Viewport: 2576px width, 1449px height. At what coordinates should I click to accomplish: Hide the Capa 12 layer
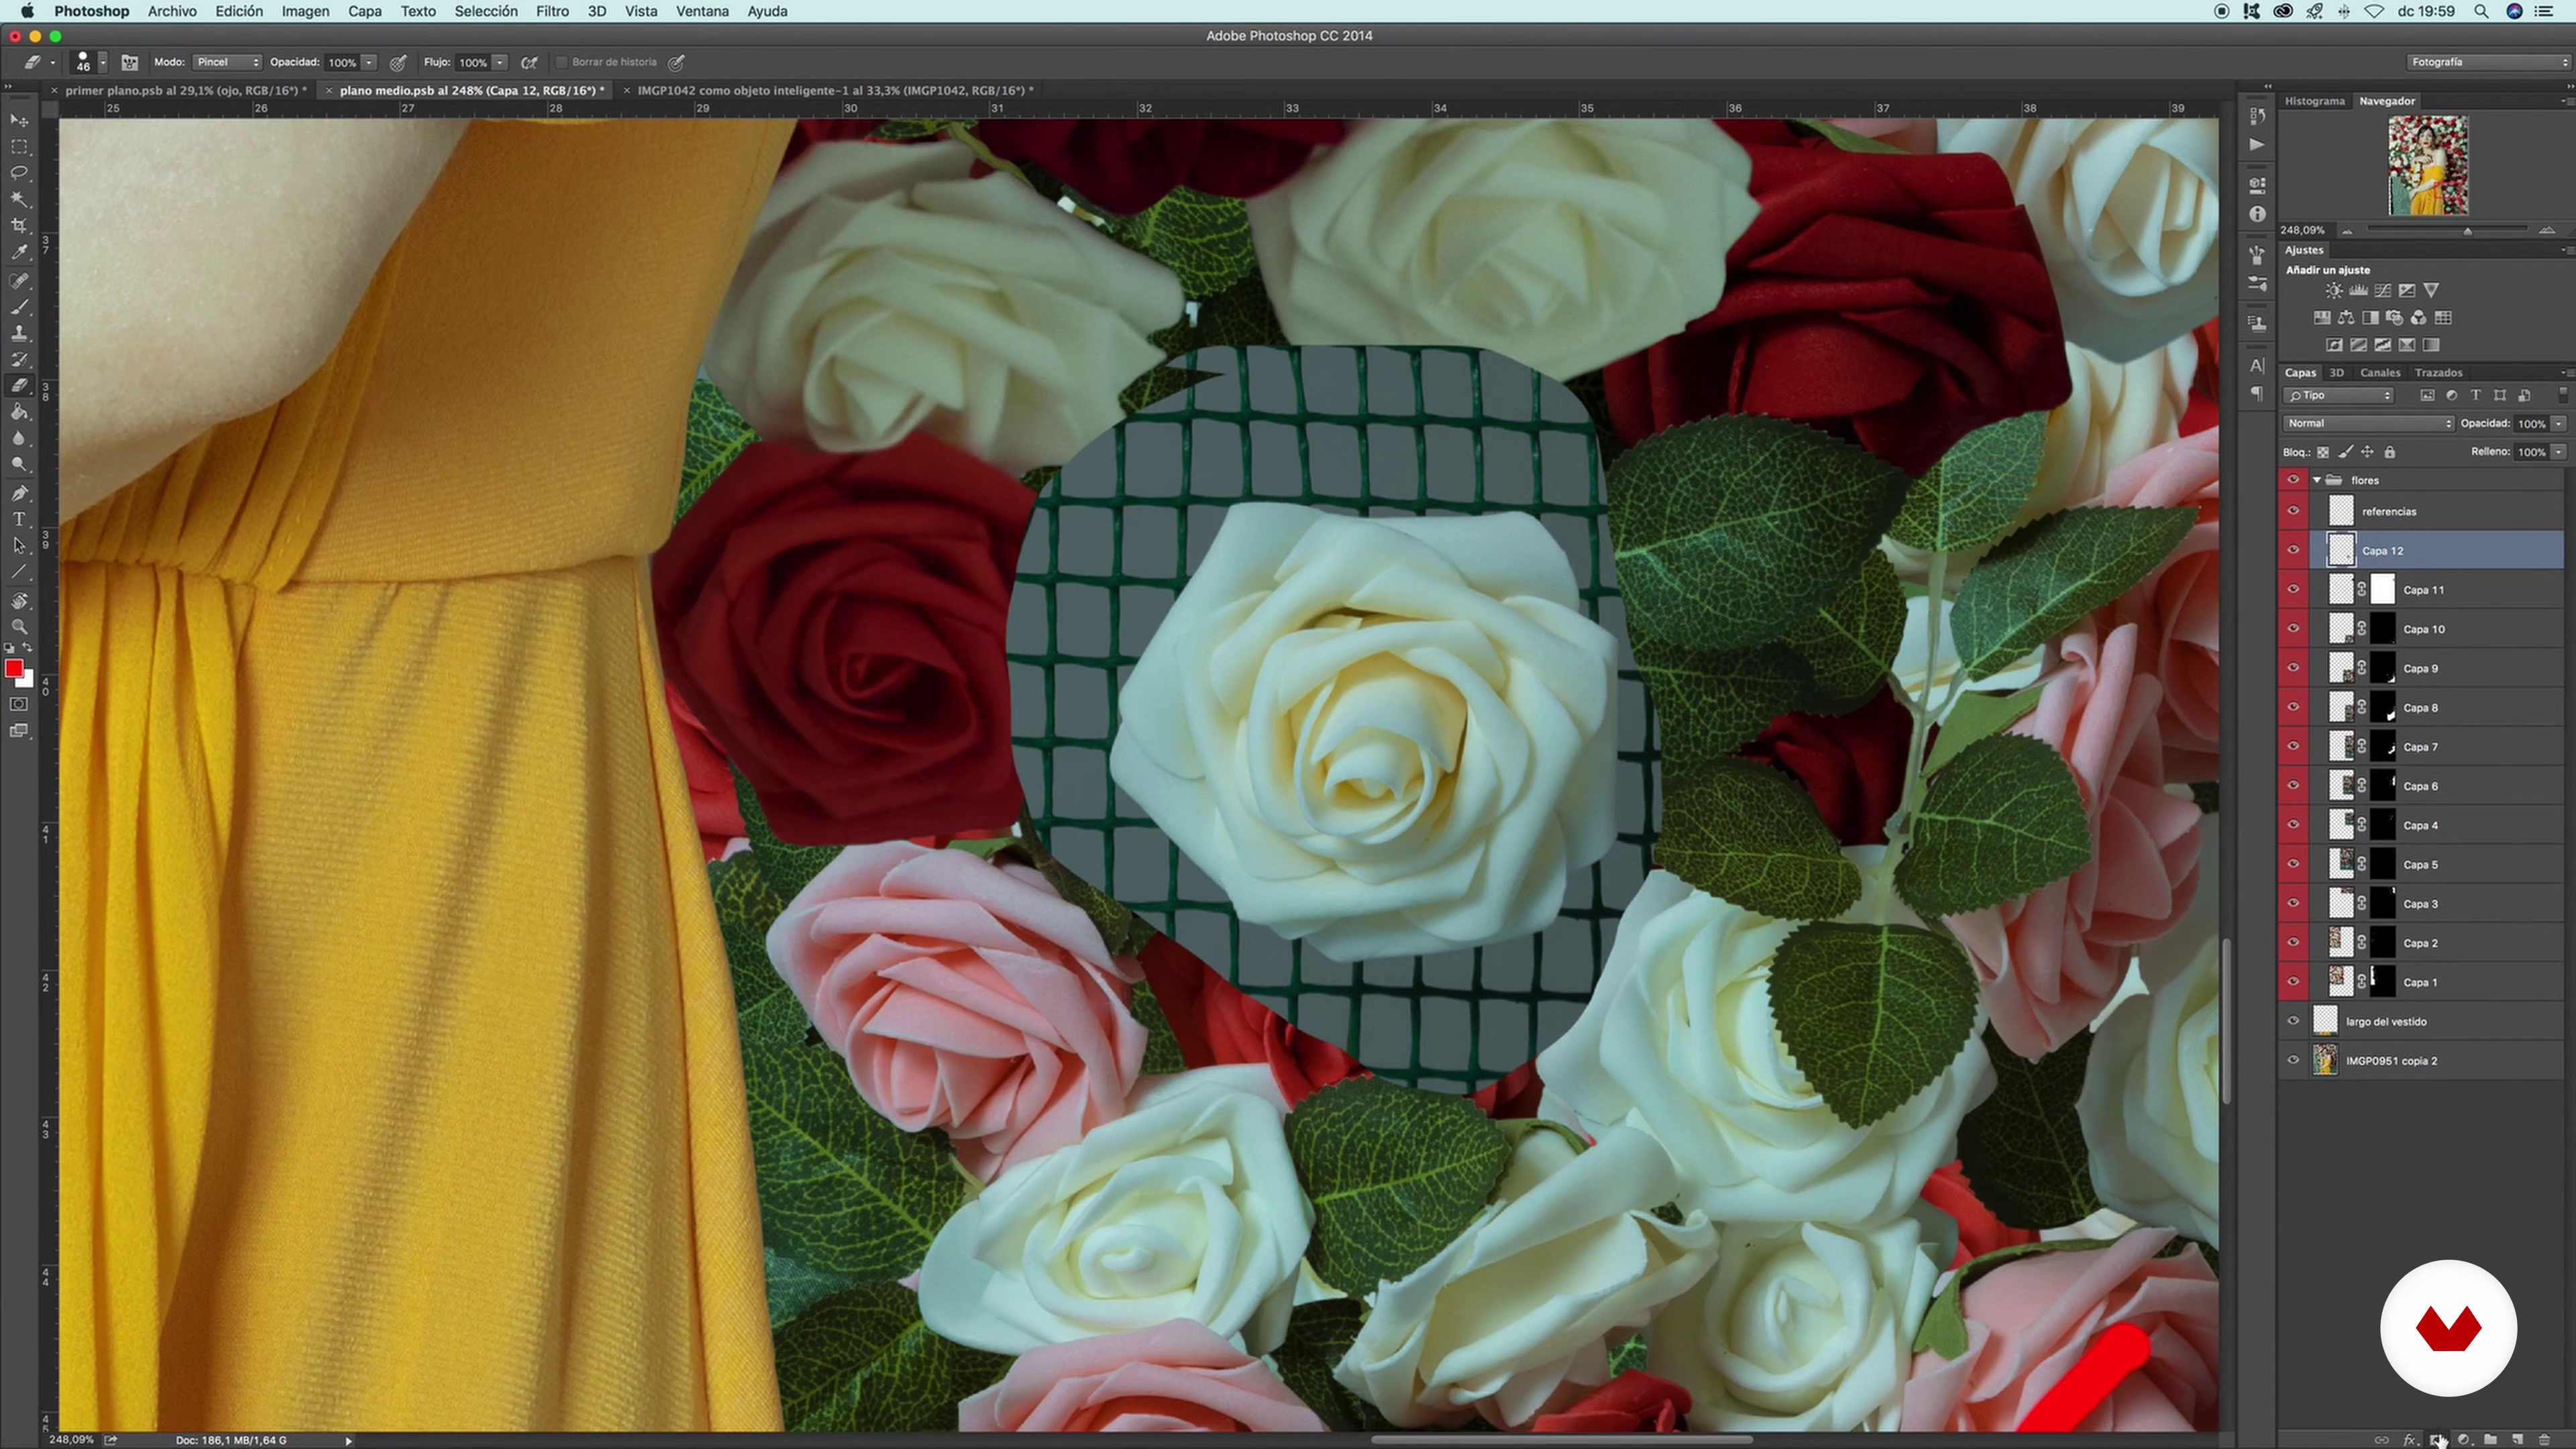point(2293,551)
